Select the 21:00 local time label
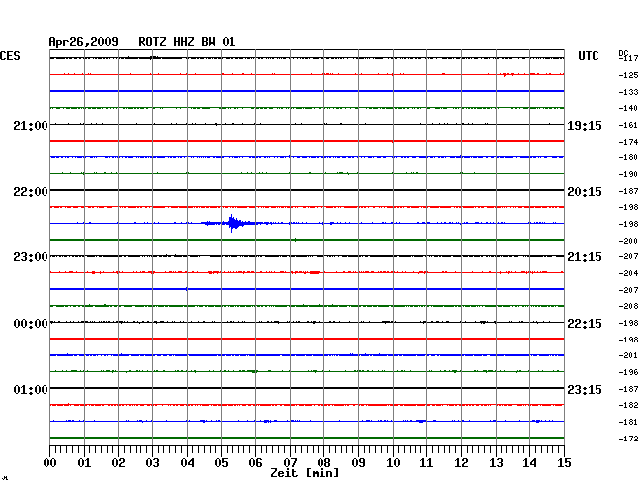Viewport: 643px width, 489px height. pyautogui.click(x=31, y=125)
